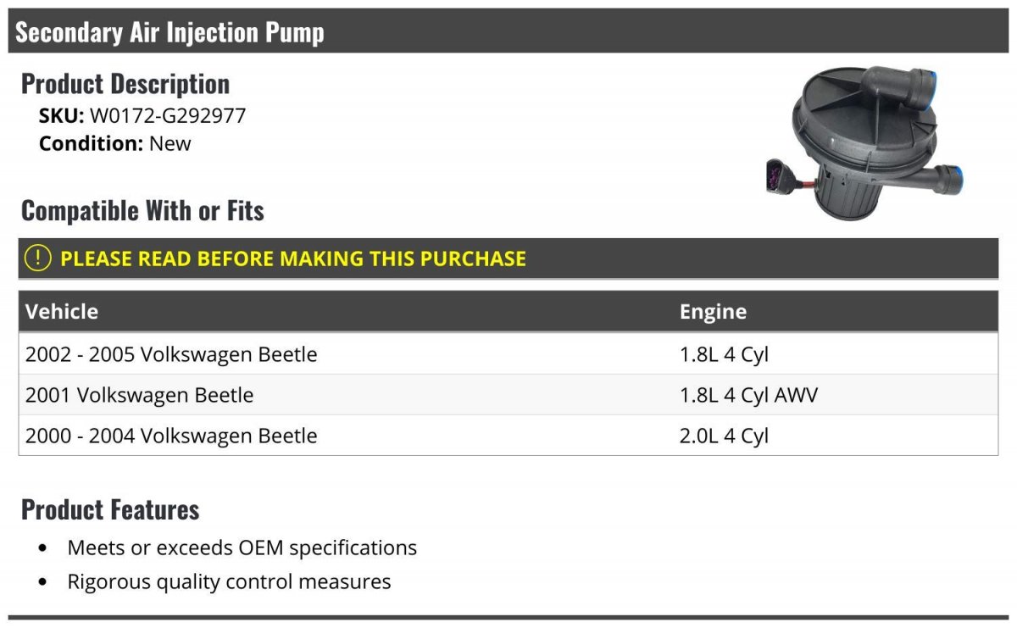Click the Condition: New text
This screenshot has width=1017, height=628.
[115, 143]
